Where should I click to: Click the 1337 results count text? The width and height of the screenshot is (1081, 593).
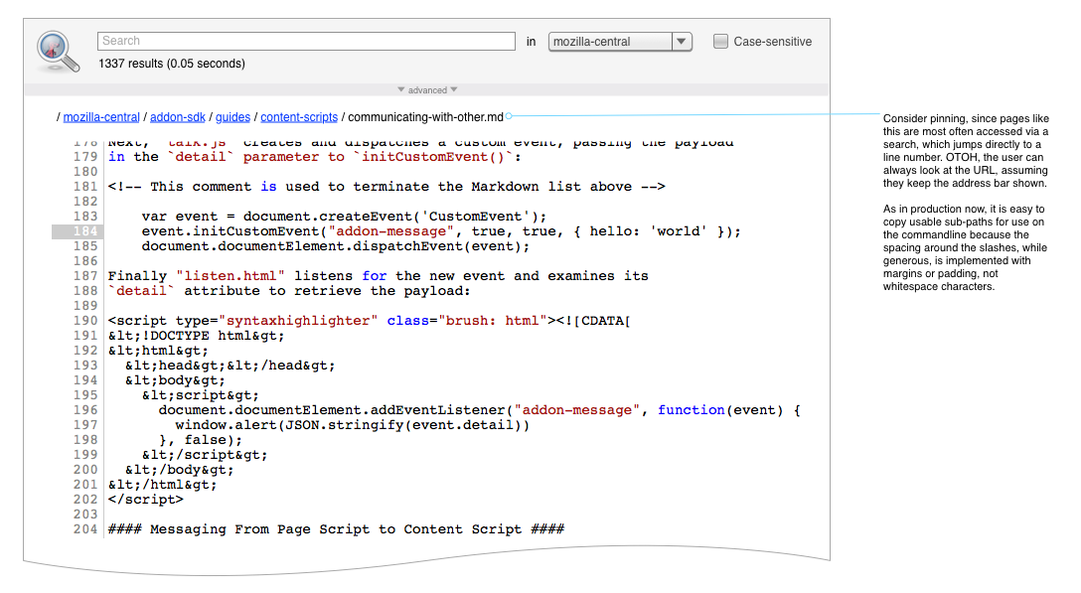172,64
